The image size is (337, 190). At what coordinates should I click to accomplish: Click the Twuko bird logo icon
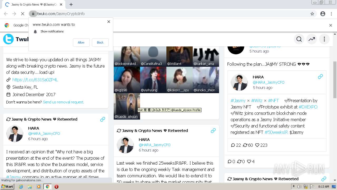tap(8, 39)
